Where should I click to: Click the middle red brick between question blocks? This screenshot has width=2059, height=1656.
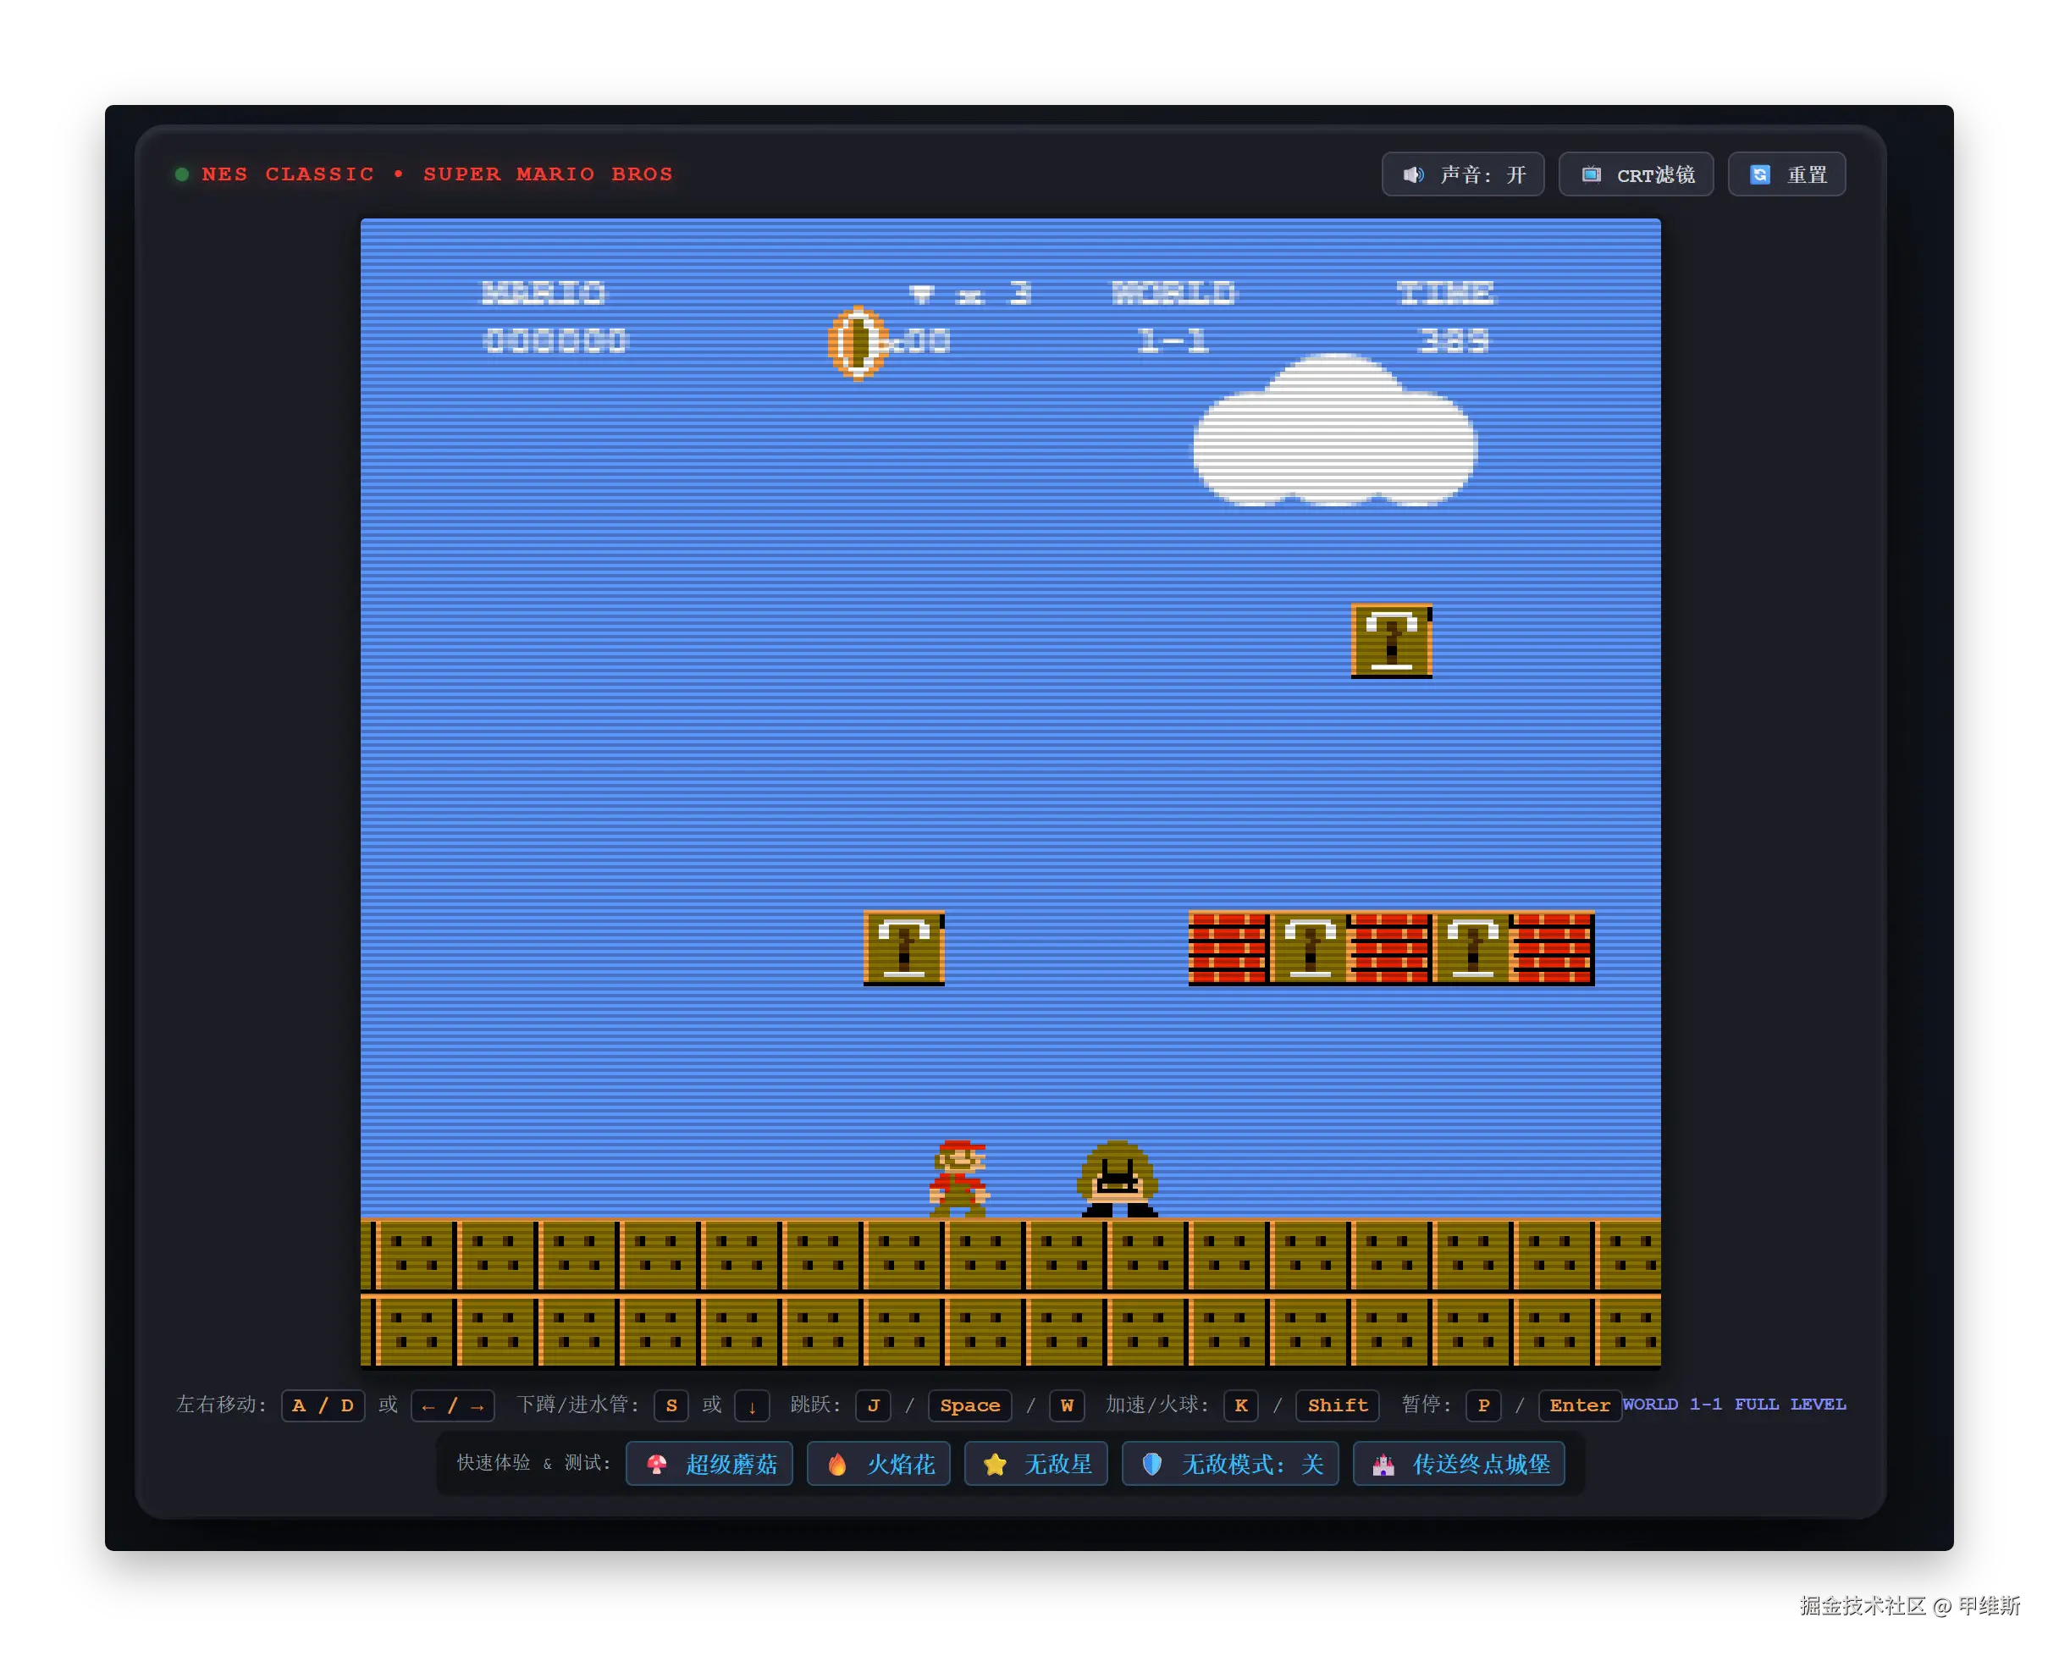1392,947
